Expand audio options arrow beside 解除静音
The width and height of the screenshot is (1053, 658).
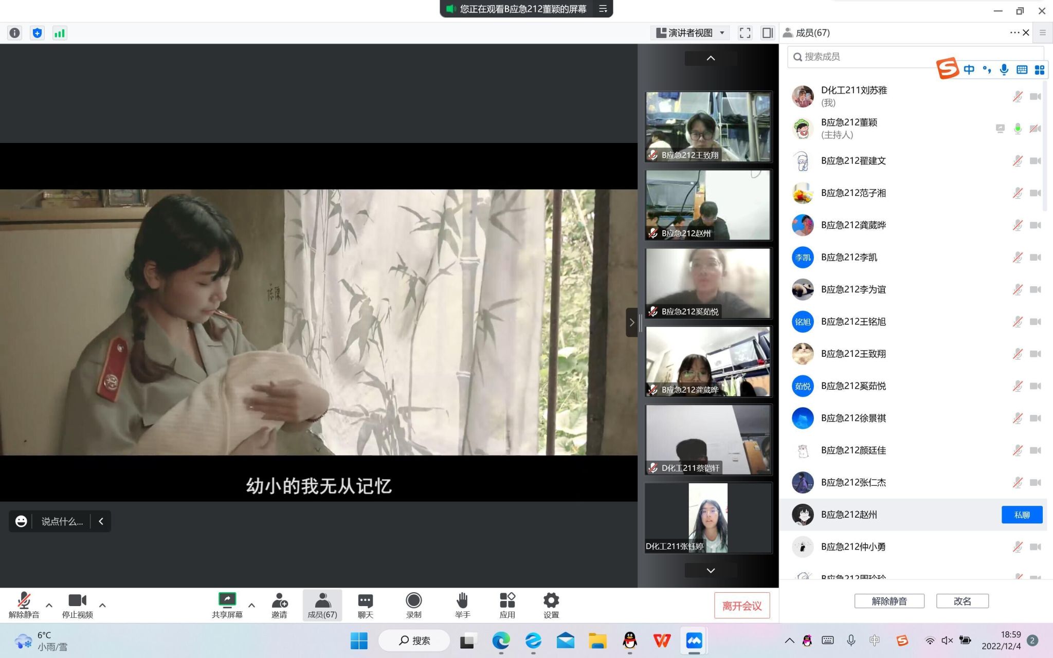[x=49, y=605]
